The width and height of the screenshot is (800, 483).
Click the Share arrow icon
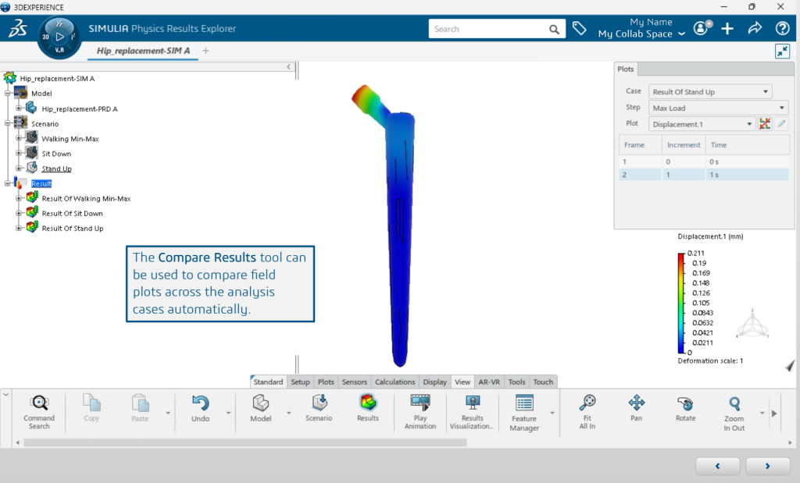tap(755, 28)
